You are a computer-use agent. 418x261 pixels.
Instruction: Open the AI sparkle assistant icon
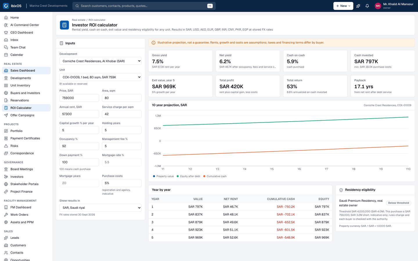358,6
